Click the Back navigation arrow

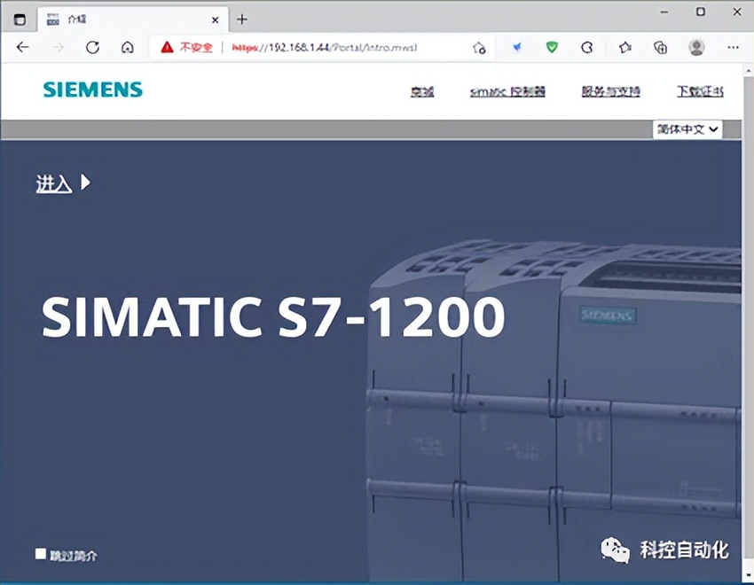pos(23,47)
